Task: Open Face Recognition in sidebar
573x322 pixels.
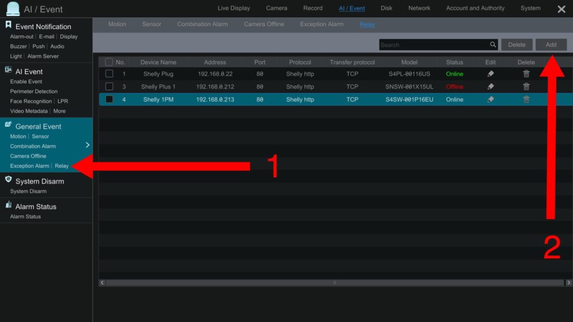Action: click(x=31, y=101)
